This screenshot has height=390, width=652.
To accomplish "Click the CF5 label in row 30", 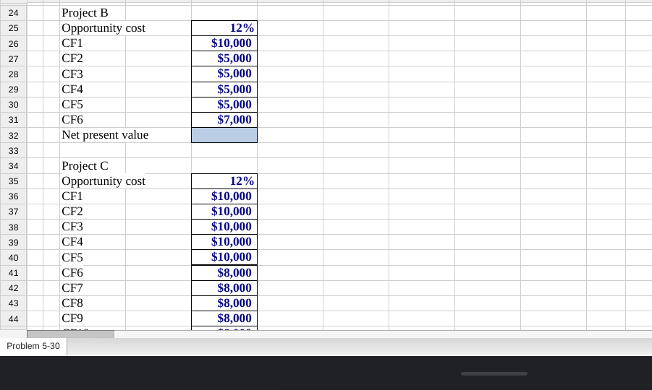I will click(x=72, y=105).
